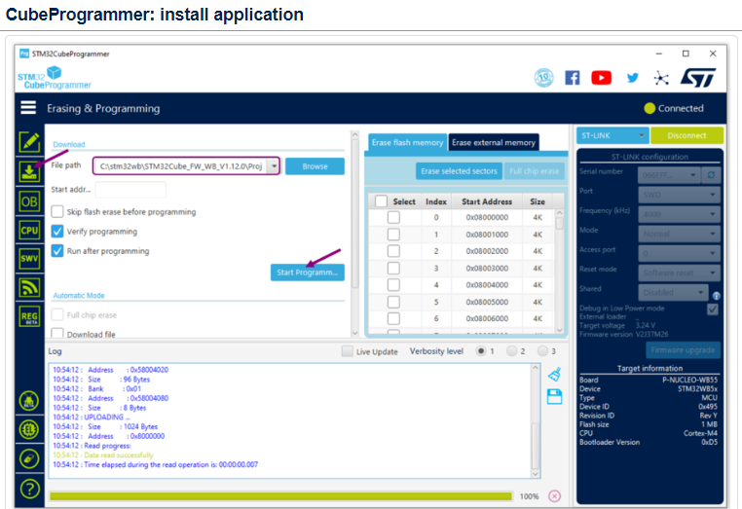Open REG beta registers icon
The image size is (742, 509).
tap(29, 316)
